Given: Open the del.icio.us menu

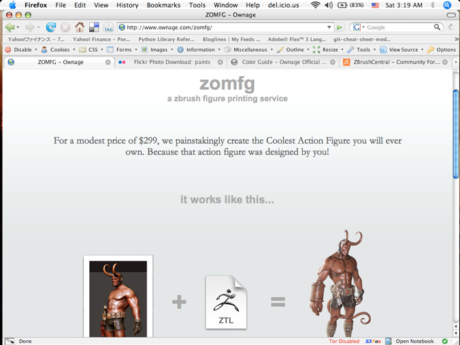Looking at the screenshot, I should 283,5.
